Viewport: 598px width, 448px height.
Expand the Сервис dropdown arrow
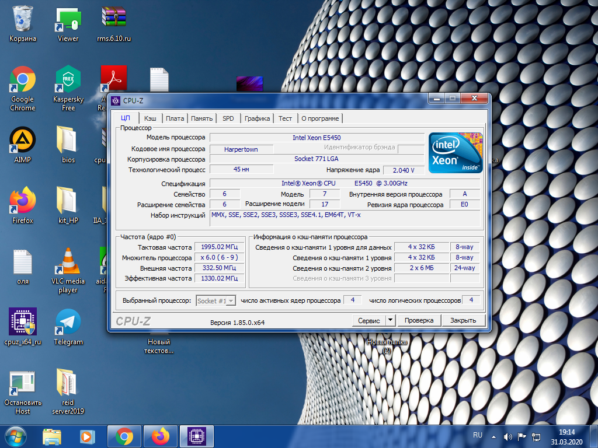click(390, 320)
